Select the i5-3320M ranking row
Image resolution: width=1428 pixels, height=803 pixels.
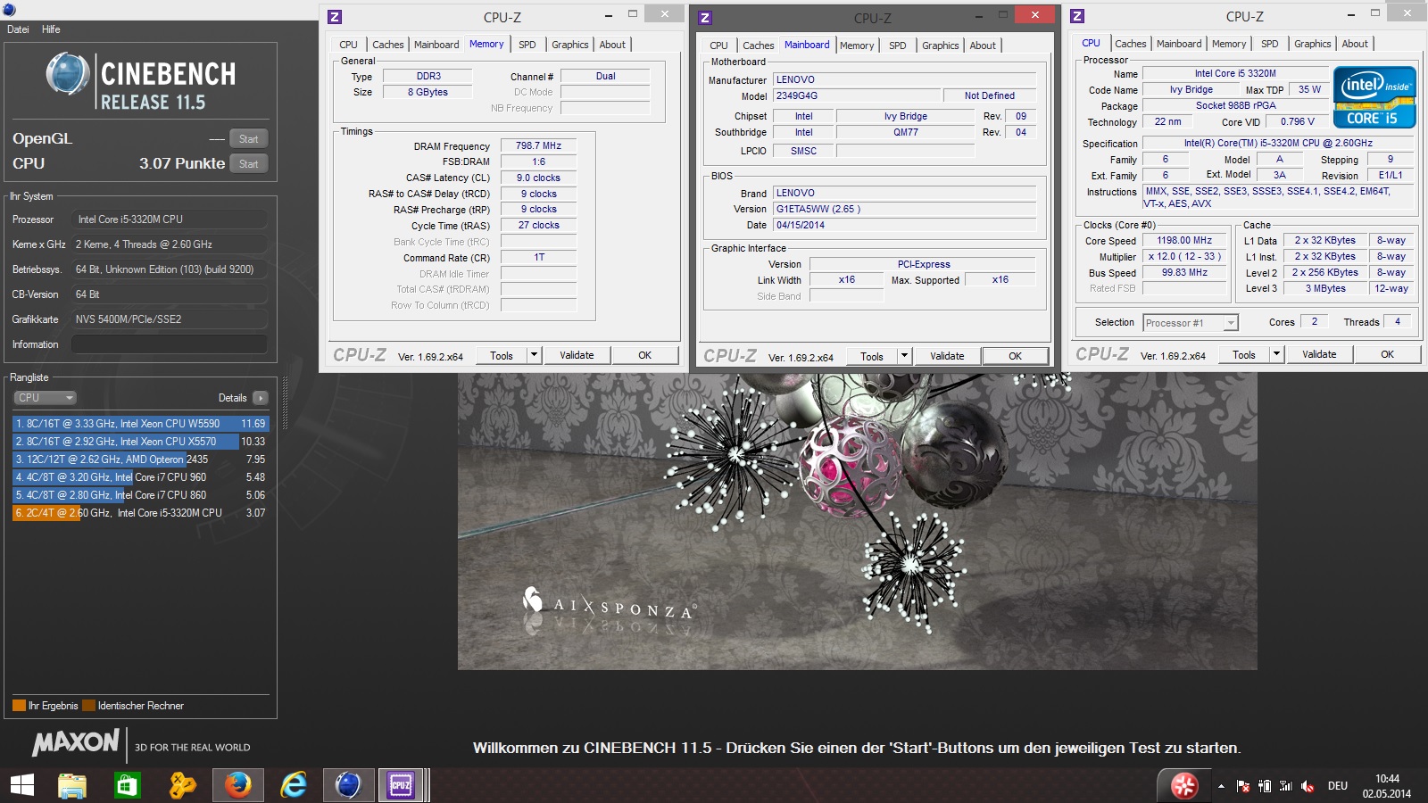[140, 513]
